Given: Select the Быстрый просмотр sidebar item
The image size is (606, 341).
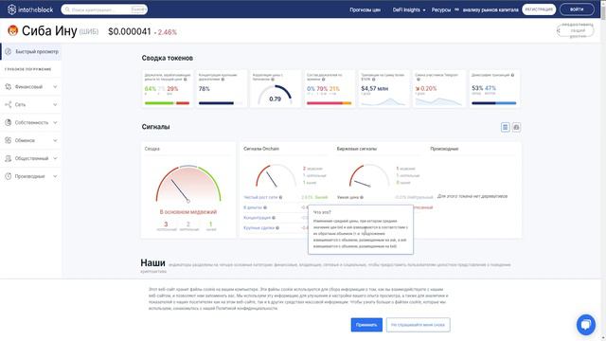Looking at the screenshot, I should [31, 51].
